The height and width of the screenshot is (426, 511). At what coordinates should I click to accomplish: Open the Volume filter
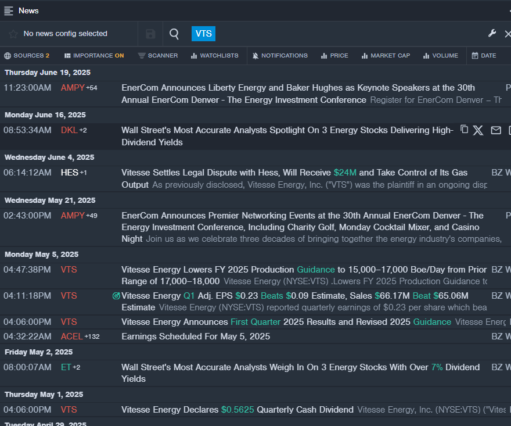click(441, 55)
